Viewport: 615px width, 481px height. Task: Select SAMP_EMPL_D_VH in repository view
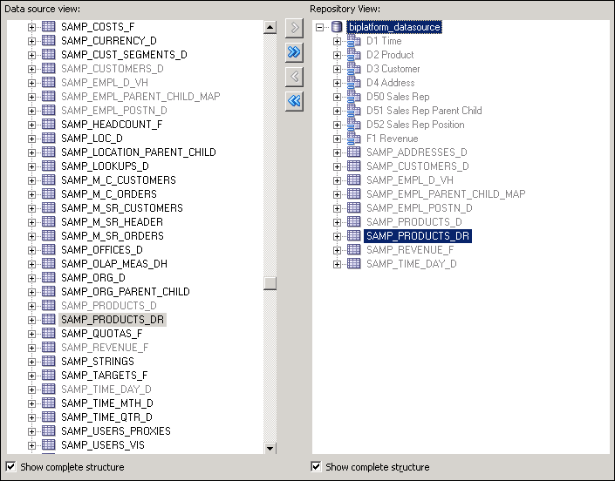[409, 180]
